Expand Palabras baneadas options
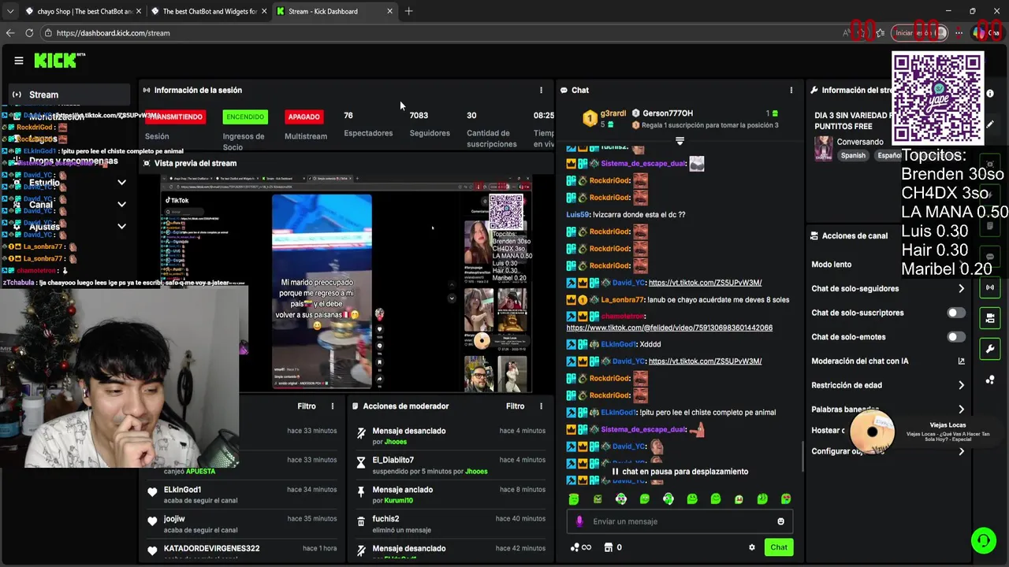Screen dimensions: 1009x567 tap(961, 409)
